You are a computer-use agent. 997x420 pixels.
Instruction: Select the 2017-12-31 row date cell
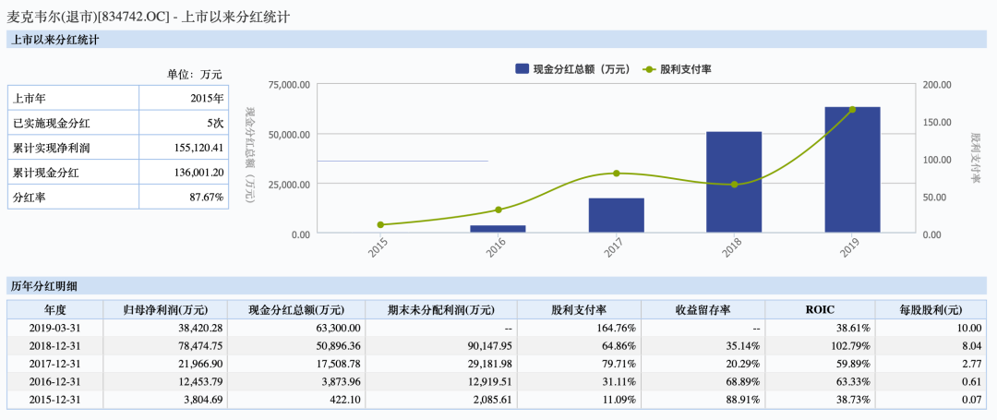[x=55, y=364]
